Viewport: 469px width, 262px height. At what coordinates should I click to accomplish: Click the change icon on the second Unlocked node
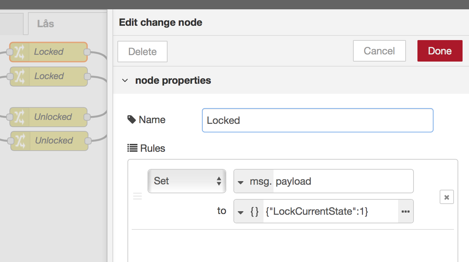click(20, 141)
